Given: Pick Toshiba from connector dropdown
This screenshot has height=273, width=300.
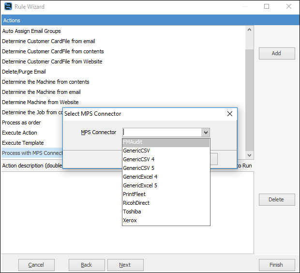Looking at the screenshot, I should (x=166, y=212).
